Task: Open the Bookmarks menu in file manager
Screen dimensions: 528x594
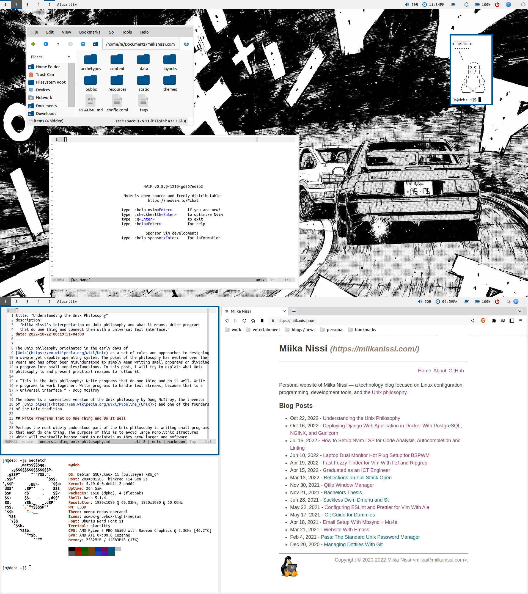Action: click(89, 32)
